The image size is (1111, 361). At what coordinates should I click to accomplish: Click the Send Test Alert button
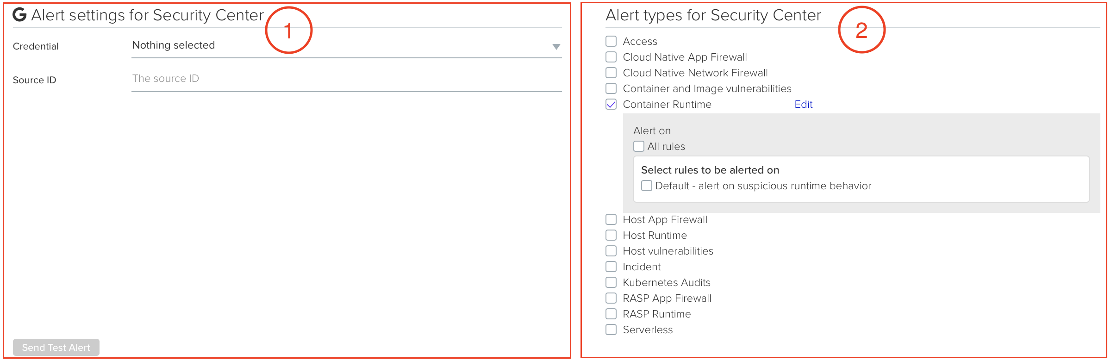[56, 348]
